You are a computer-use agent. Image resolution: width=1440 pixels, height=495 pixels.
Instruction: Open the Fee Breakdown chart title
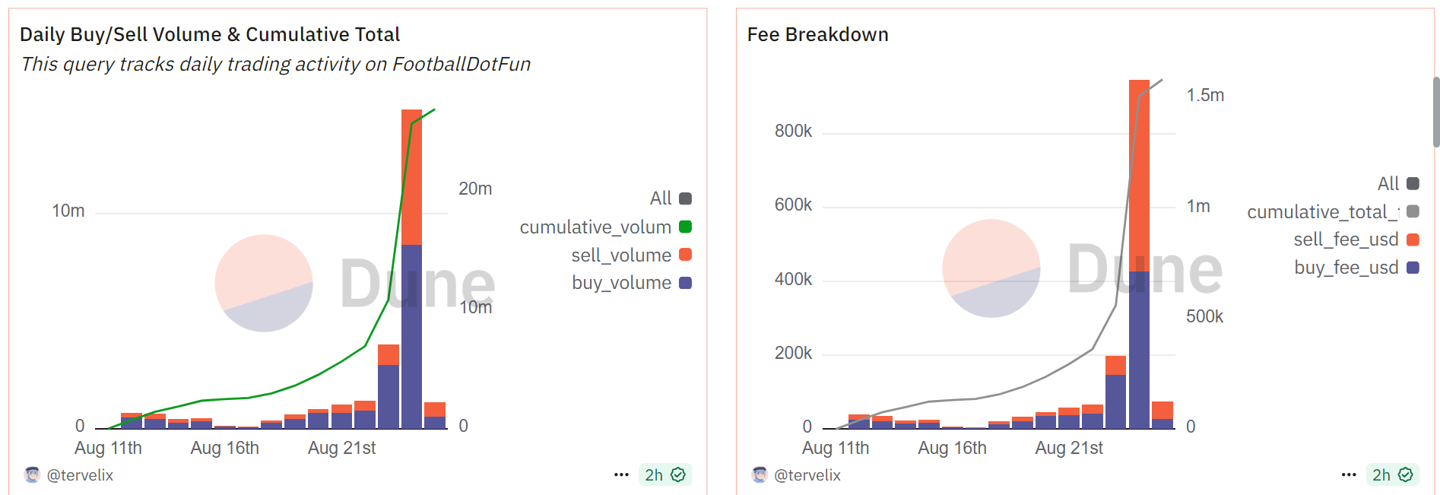coord(817,34)
